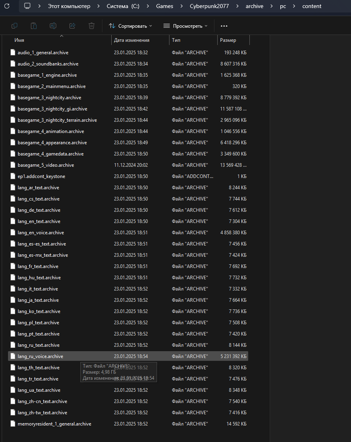Select lang_es-mx_text.archive file
351x442 pixels.
click(x=128, y=255)
